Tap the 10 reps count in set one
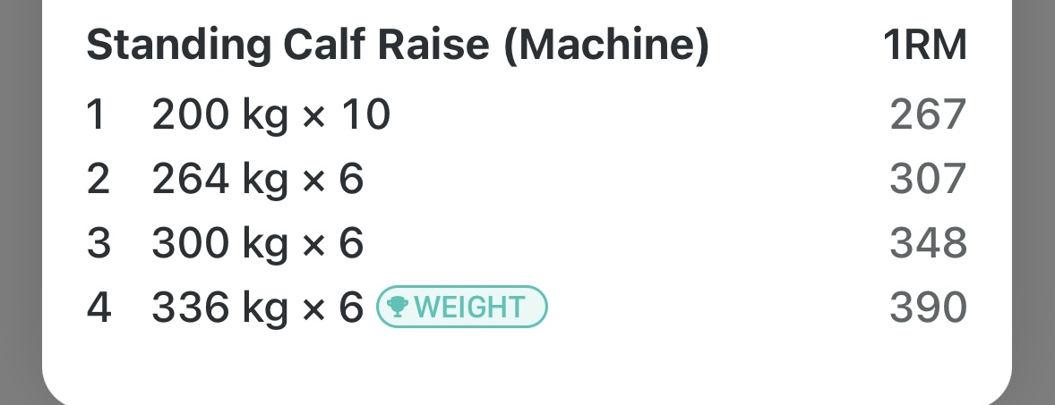The image size is (1055, 405). click(369, 115)
